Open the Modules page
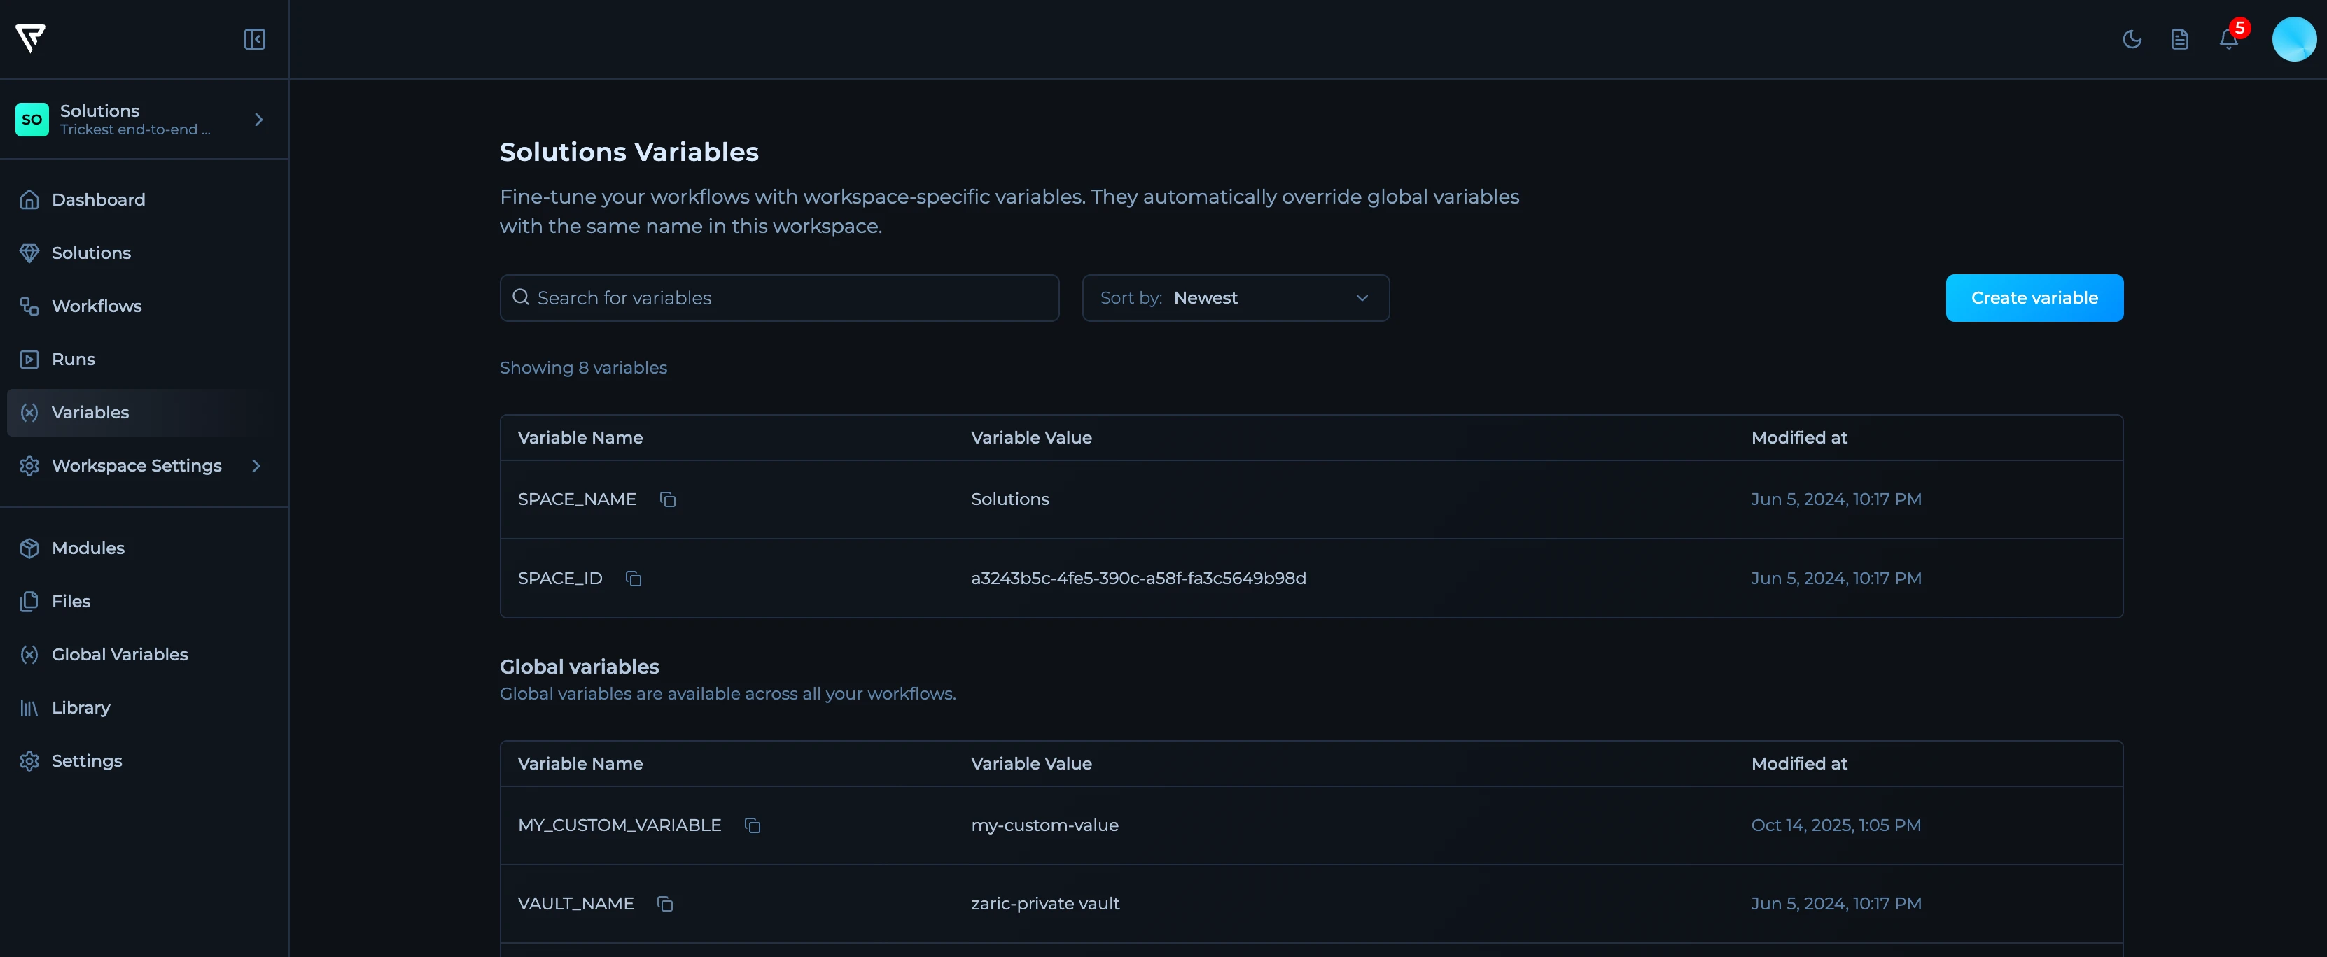Screen dimensions: 2327x957 click(x=88, y=548)
